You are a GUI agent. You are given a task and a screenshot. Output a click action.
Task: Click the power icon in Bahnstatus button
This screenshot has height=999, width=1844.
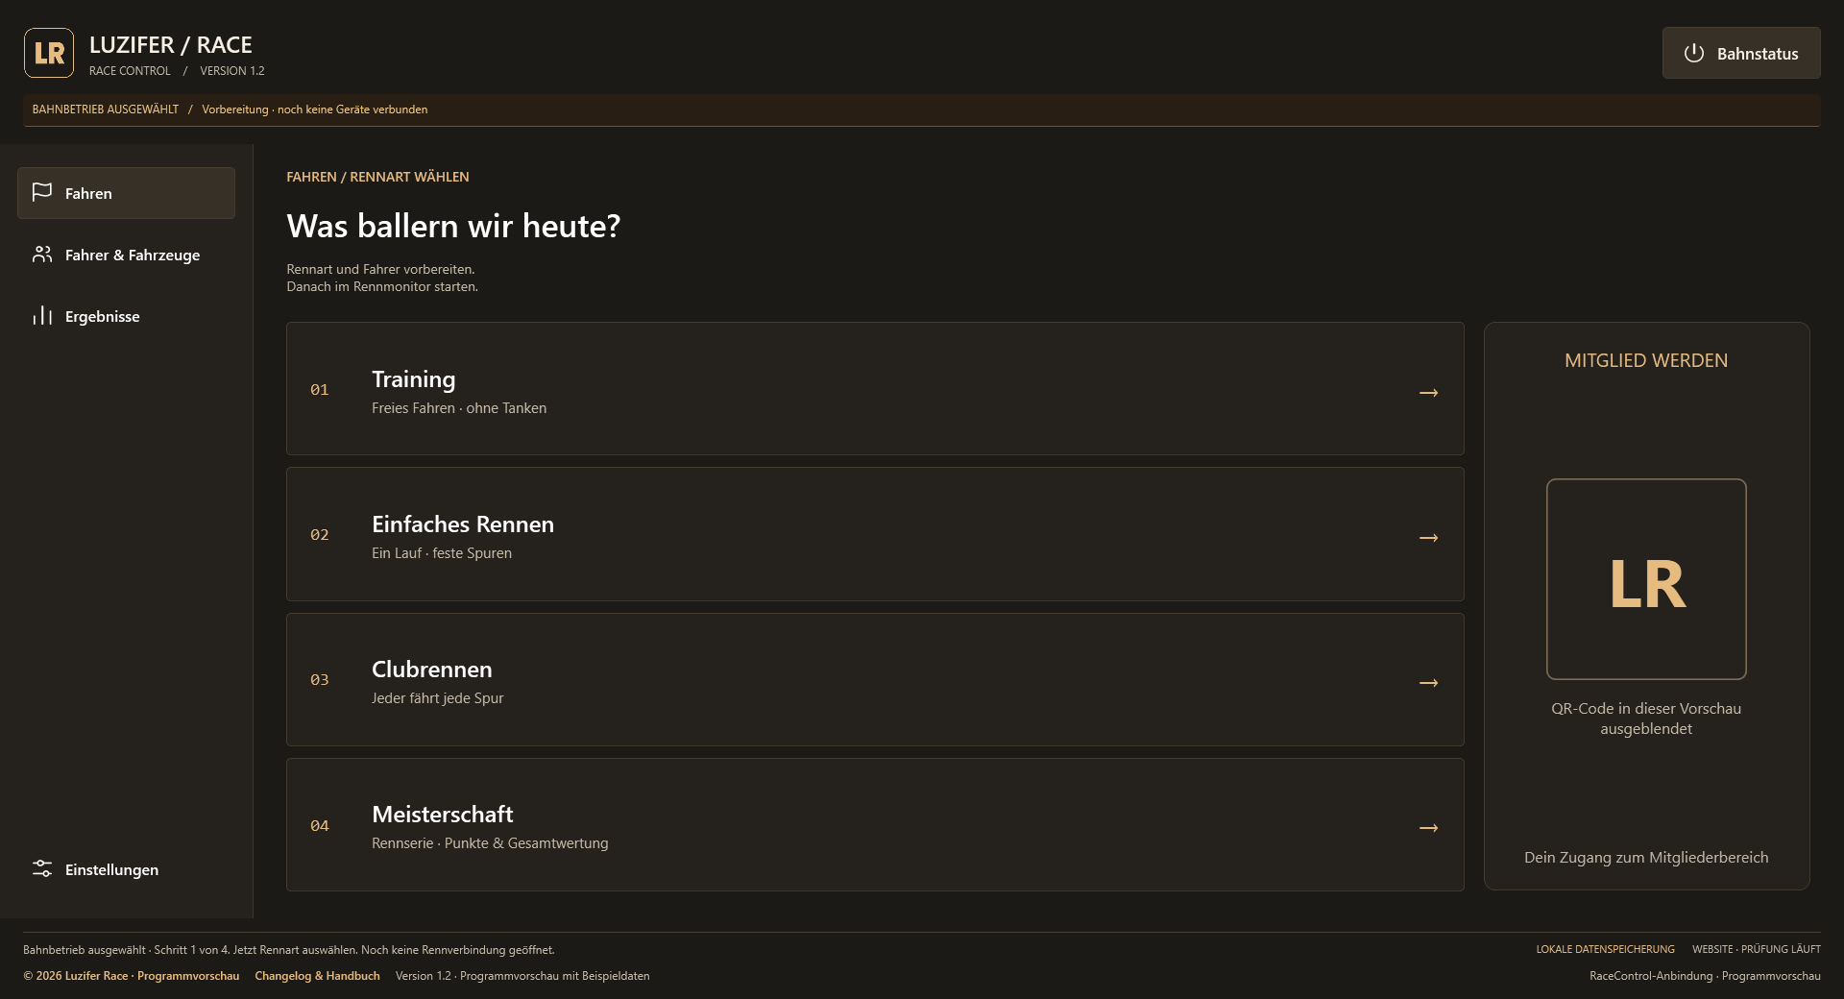(1694, 54)
